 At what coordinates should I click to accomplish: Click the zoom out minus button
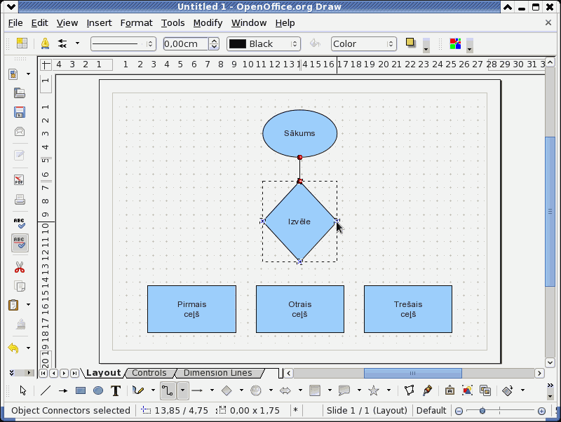[x=459, y=411]
